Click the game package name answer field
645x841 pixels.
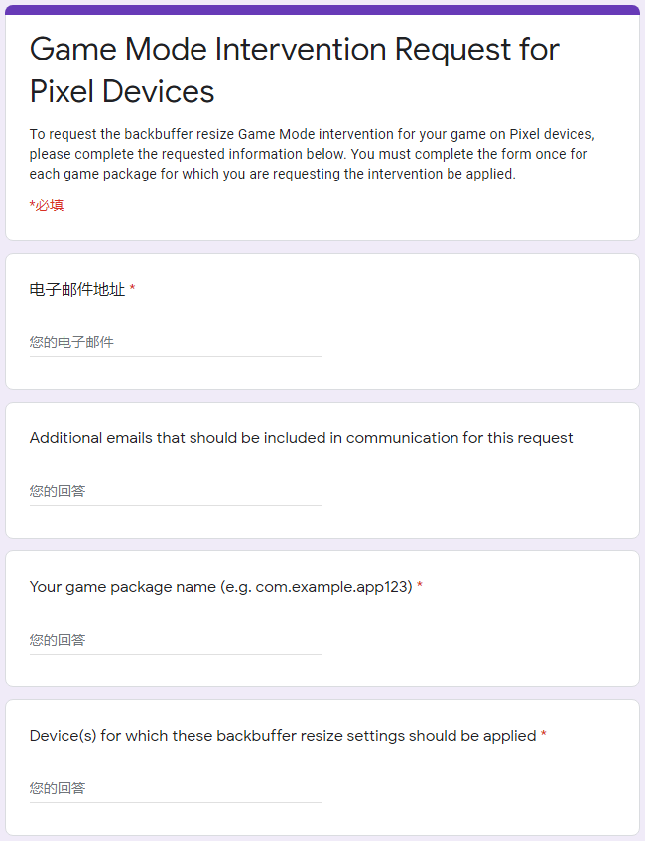(176, 641)
